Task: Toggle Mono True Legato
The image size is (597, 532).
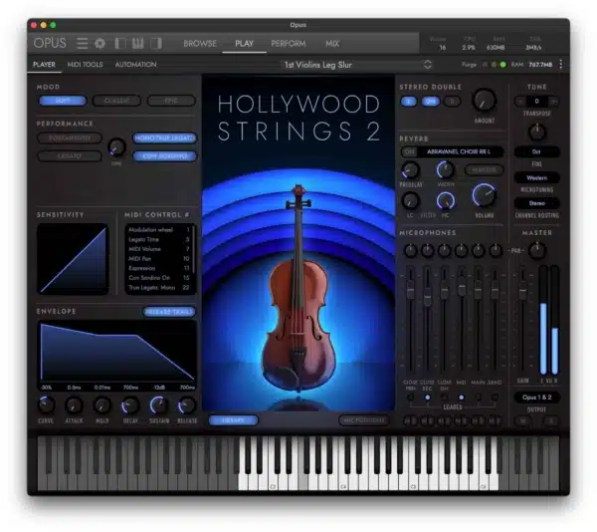Action: coord(164,137)
